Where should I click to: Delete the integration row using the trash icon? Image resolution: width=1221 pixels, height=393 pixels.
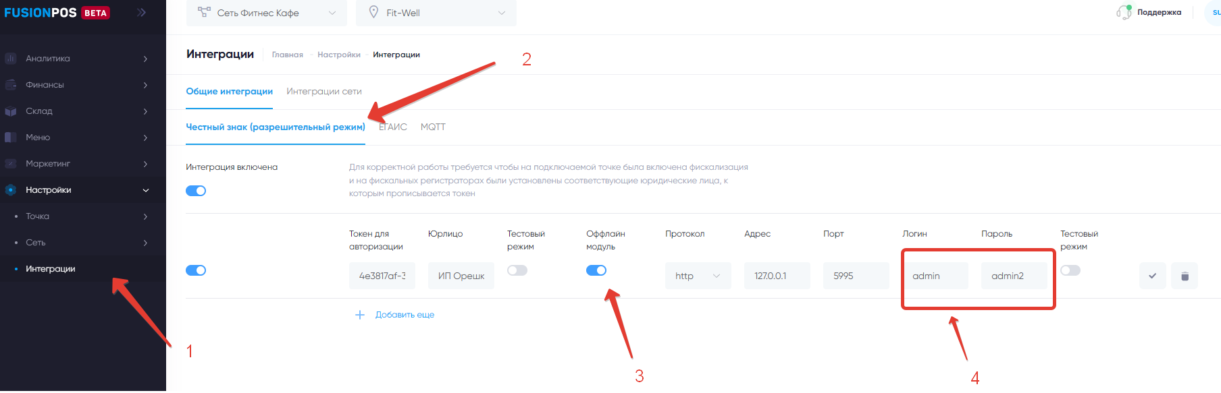coord(1185,276)
